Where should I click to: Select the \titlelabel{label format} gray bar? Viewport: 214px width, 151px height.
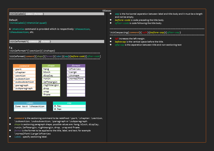tap(57, 14)
